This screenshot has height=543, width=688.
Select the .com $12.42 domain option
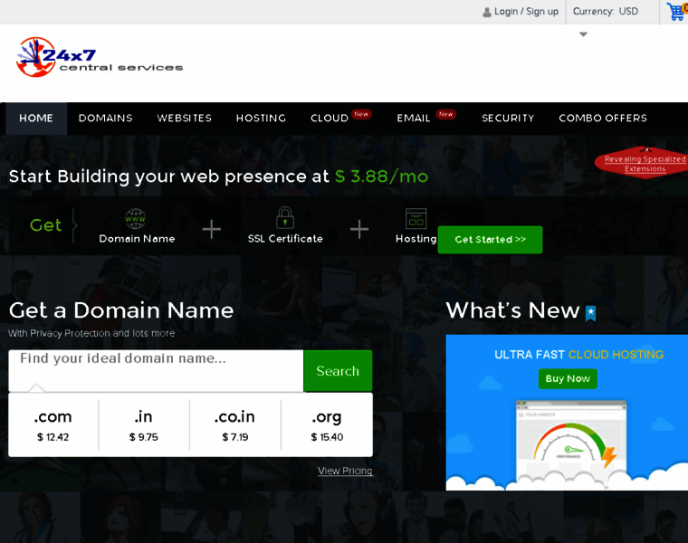coord(53,425)
